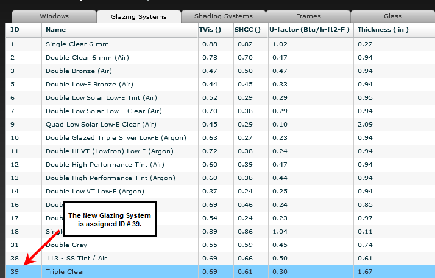Select the Frames tab
435x278 pixels.
[x=308, y=16]
